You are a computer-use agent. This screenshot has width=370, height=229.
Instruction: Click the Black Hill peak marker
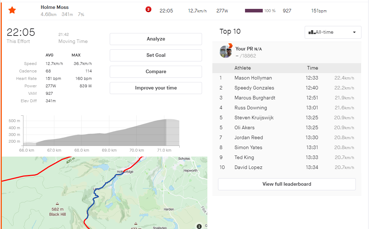tap(57, 203)
